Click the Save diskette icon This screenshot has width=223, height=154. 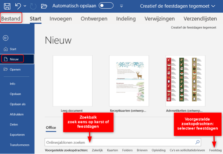click(x=7, y=6)
